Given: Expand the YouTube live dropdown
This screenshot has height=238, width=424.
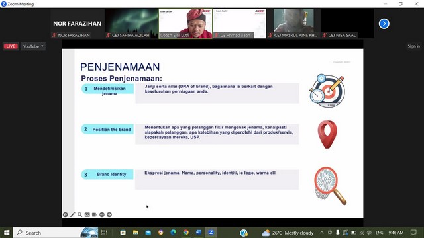Looking at the screenshot, I should click(33, 46).
